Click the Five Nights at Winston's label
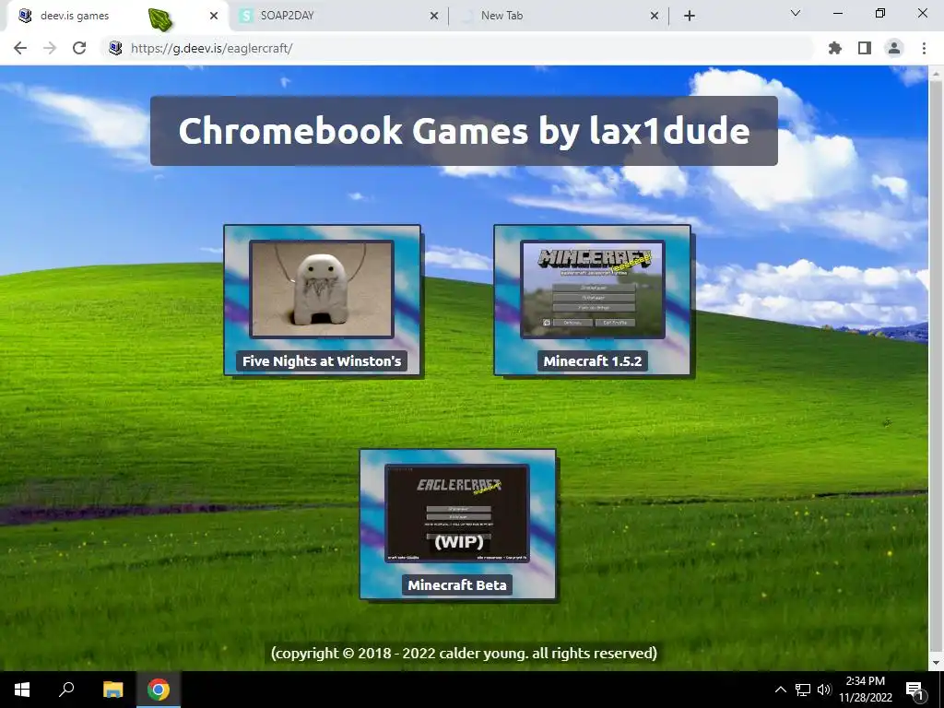Screen dimensions: 944x708 [322, 361]
